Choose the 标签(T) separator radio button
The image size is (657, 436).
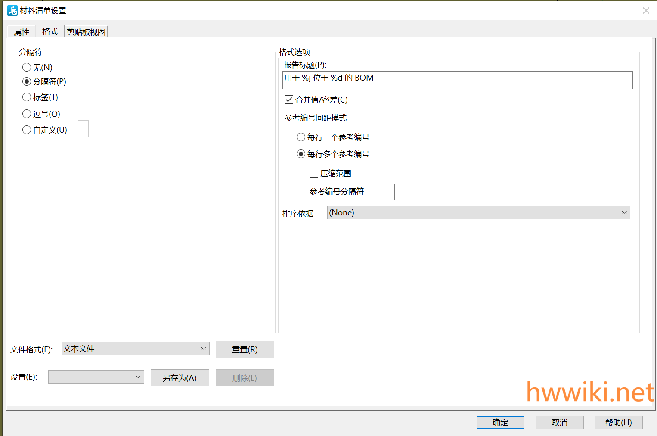pyautogui.click(x=27, y=97)
